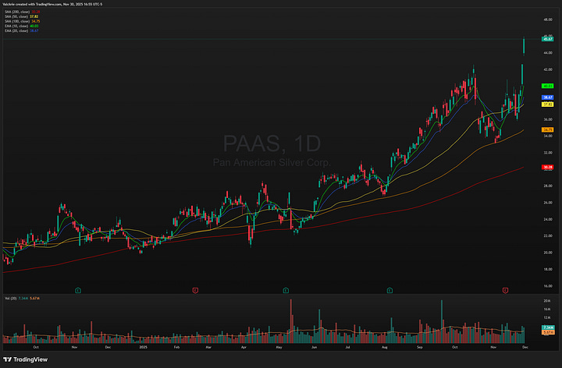The image size is (562, 368).
Task: Click the 22.00 price axis label
Action: tap(548, 236)
